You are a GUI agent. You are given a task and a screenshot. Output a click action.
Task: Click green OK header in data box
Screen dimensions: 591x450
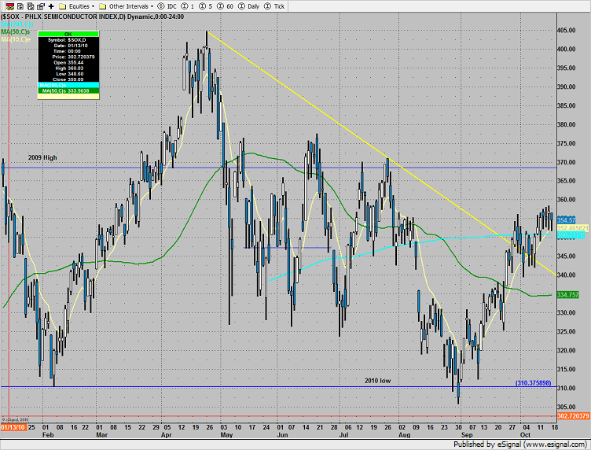68,33
